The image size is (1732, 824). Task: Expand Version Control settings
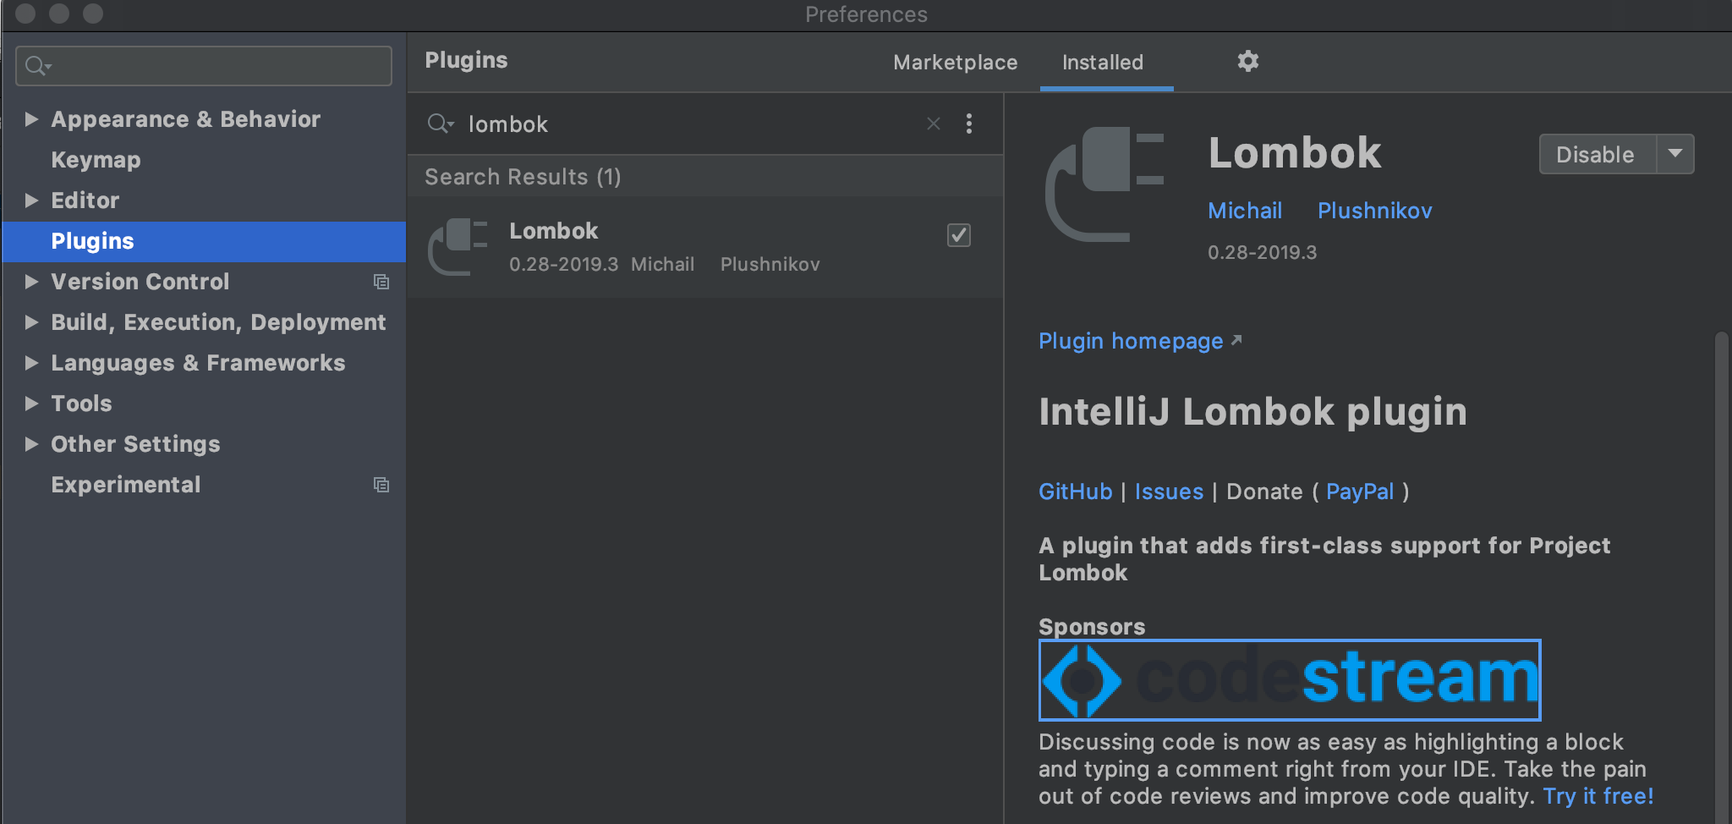click(x=31, y=282)
